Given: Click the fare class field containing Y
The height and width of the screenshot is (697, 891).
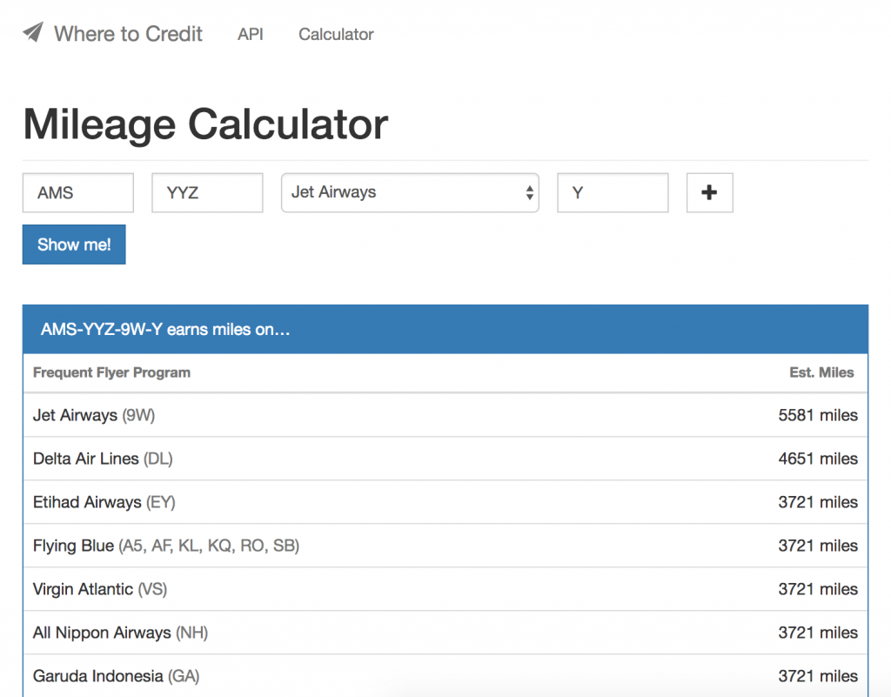Looking at the screenshot, I should click(613, 192).
